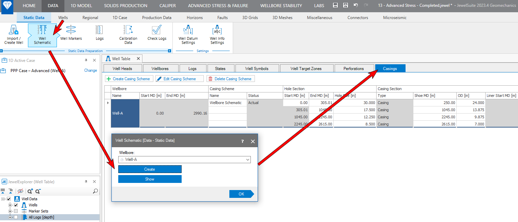Uncheck the Wells tree checkbox
This screenshot has width=518, height=222.
tap(16, 205)
